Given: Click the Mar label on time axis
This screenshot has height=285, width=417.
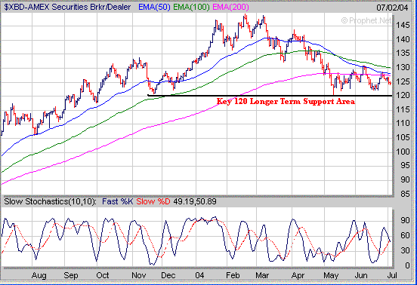Looking at the screenshot, I should point(262,275).
